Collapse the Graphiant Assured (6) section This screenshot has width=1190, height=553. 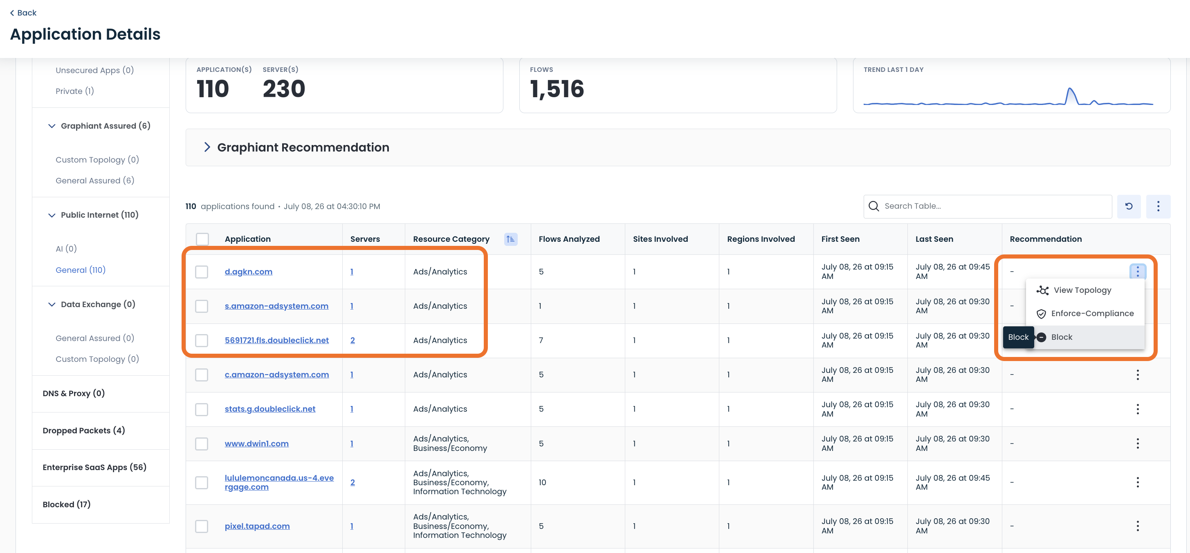[52, 126]
